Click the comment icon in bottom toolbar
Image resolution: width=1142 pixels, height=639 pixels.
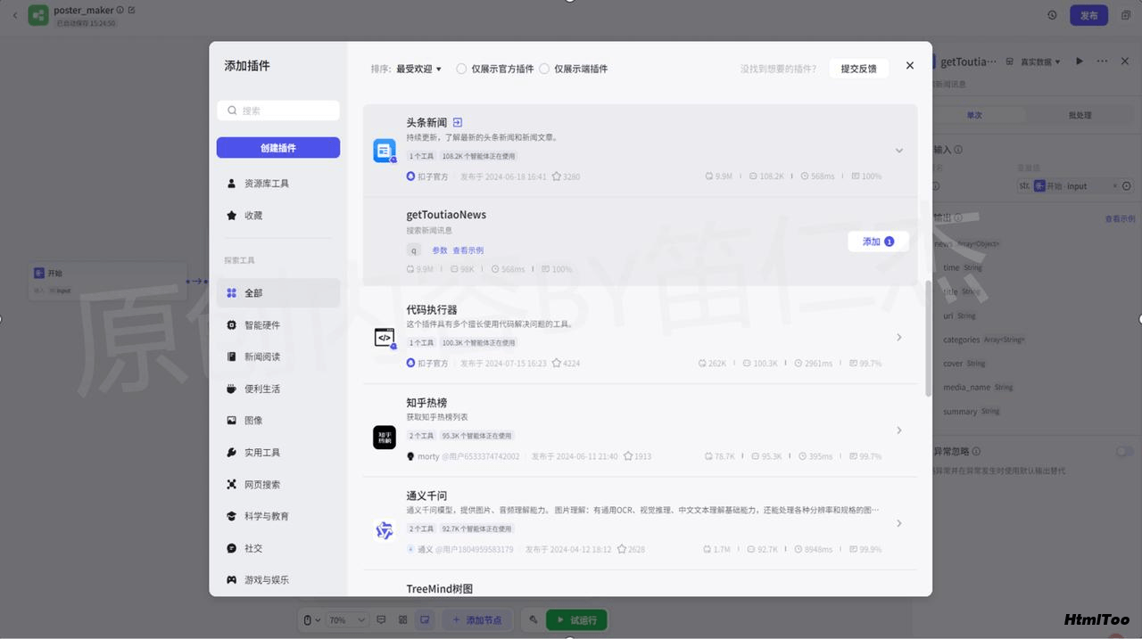381,619
